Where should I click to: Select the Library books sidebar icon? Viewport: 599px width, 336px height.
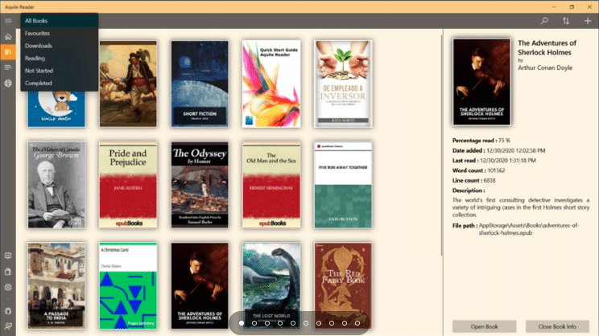click(x=8, y=52)
